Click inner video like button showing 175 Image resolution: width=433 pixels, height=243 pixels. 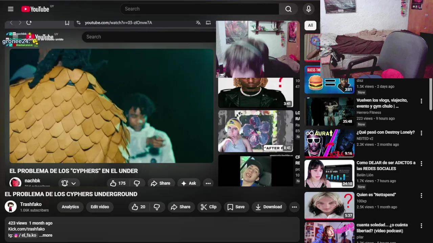(x=118, y=183)
